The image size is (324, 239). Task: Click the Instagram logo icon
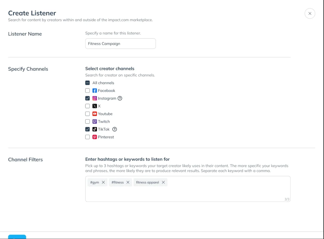(95, 98)
